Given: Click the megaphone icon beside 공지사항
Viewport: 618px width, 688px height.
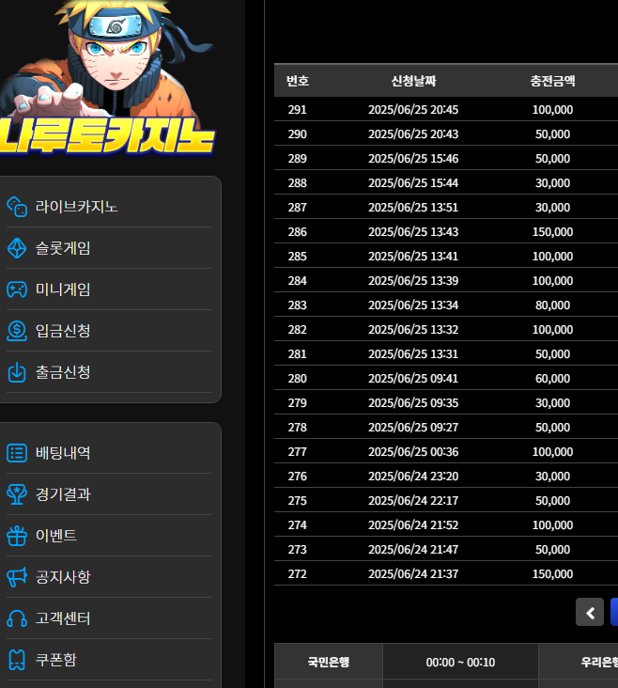Looking at the screenshot, I should click(x=17, y=577).
